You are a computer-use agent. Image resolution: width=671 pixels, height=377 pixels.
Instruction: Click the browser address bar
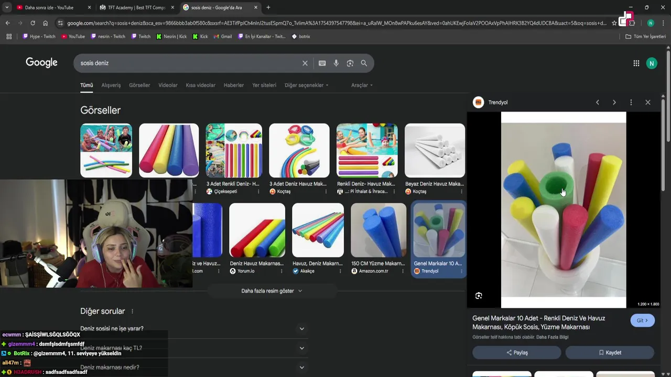point(335,23)
